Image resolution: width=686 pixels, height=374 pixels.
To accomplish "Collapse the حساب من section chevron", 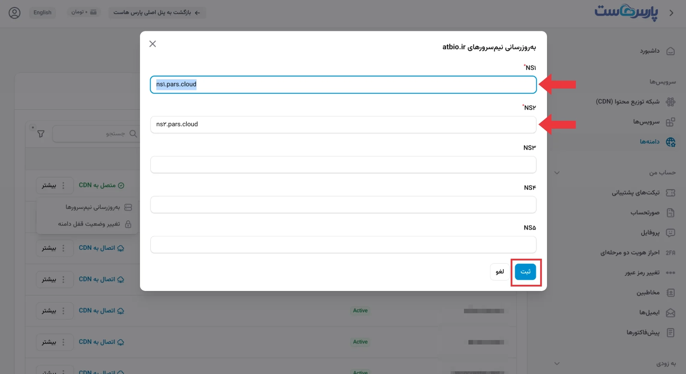I will point(557,173).
